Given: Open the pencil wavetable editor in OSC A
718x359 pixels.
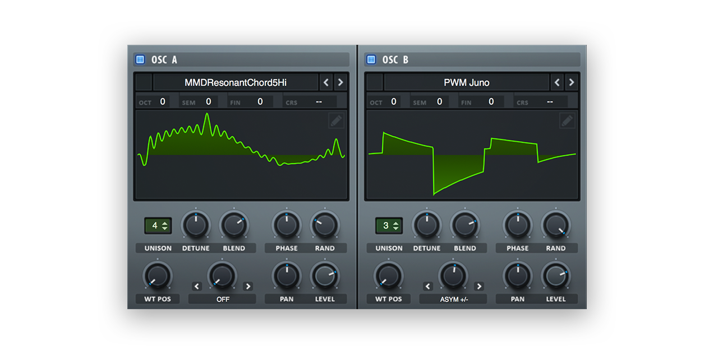Looking at the screenshot, I should (336, 120).
